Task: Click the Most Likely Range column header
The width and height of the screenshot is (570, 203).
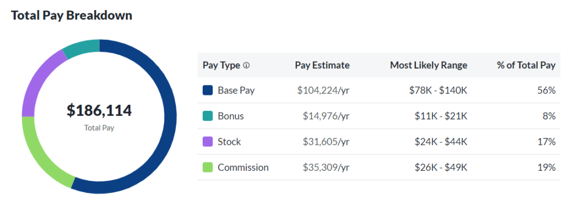Action: pyautogui.click(x=429, y=65)
